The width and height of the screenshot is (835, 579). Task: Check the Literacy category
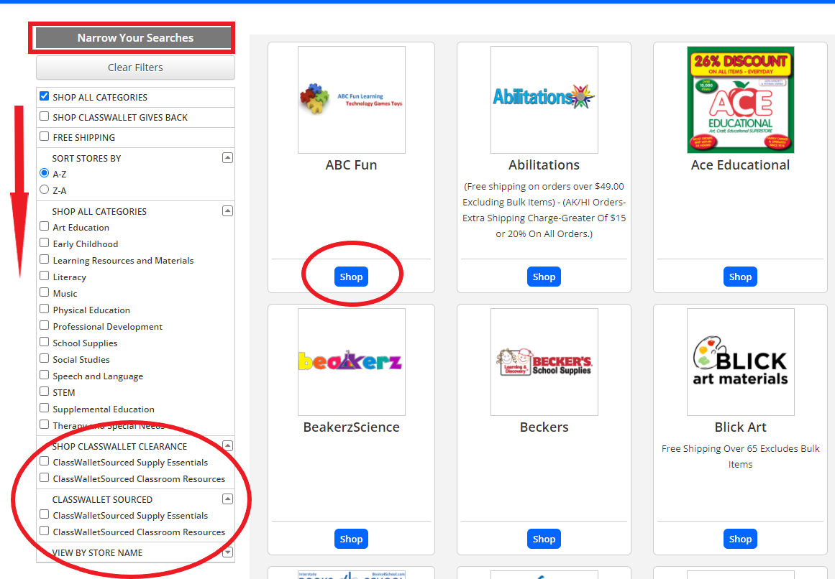(x=44, y=276)
